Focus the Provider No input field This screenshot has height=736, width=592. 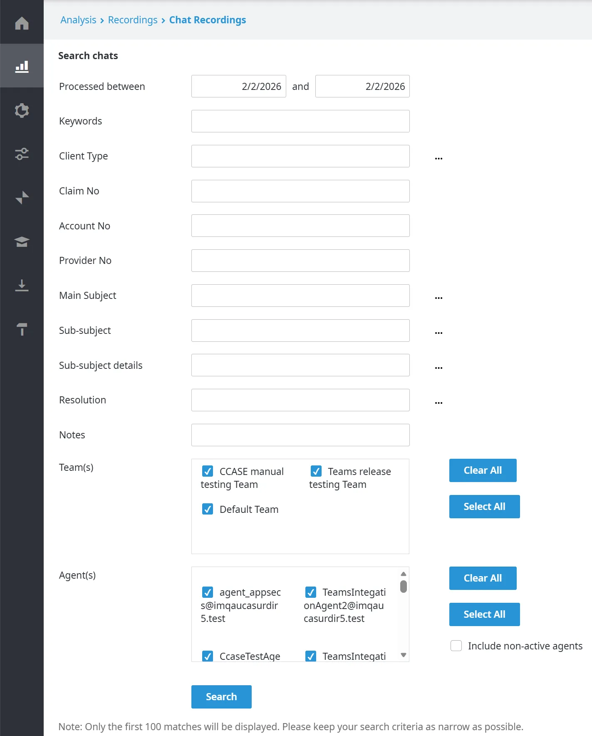pyautogui.click(x=300, y=261)
